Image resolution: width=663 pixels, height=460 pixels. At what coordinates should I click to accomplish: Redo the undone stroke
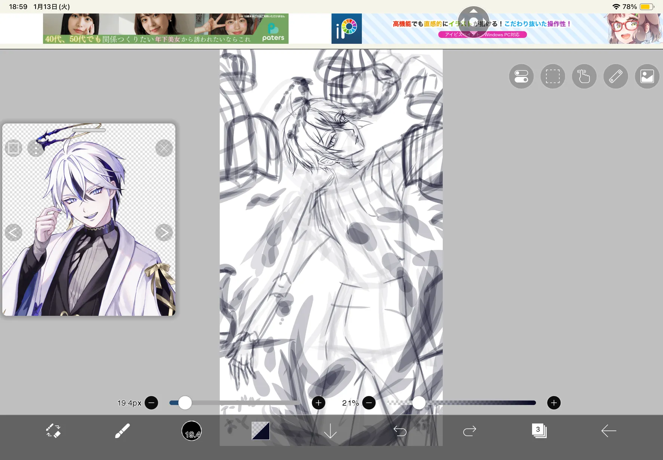point(469,431)
